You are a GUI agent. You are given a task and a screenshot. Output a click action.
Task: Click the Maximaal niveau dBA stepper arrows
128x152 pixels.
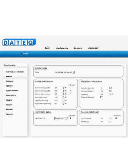(64, 88)
